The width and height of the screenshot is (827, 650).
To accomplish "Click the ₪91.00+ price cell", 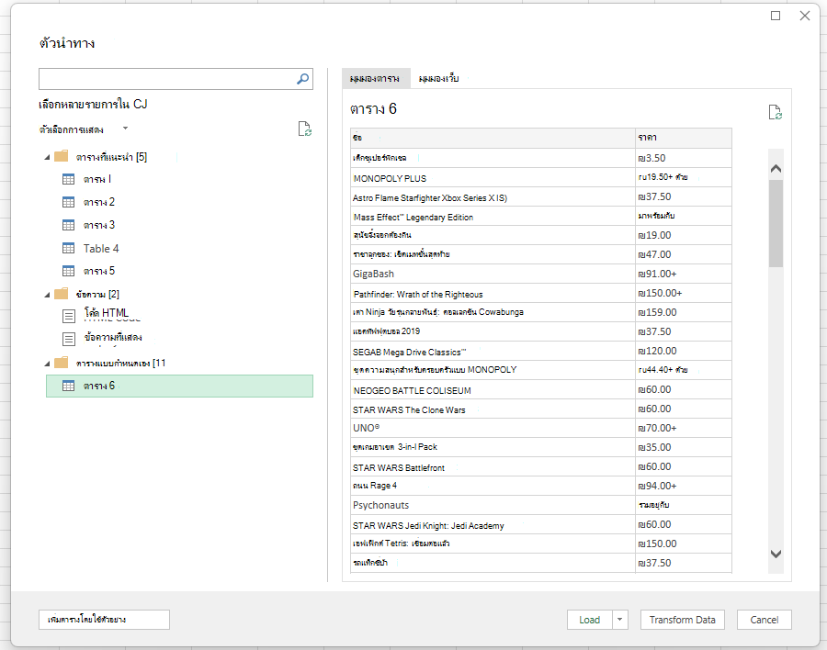I will 684,275.
